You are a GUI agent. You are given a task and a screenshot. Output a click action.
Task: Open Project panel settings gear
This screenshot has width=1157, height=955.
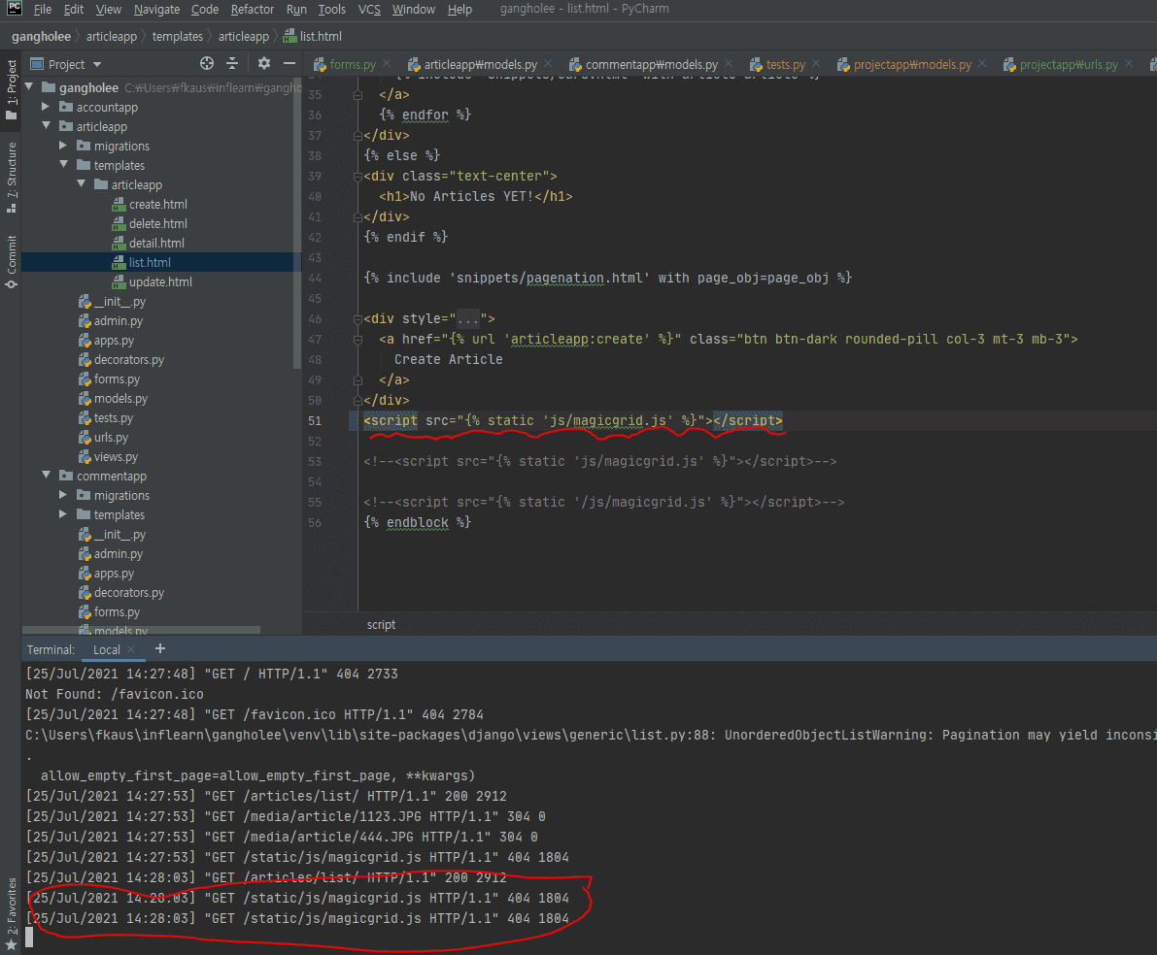tap(264, 64)
